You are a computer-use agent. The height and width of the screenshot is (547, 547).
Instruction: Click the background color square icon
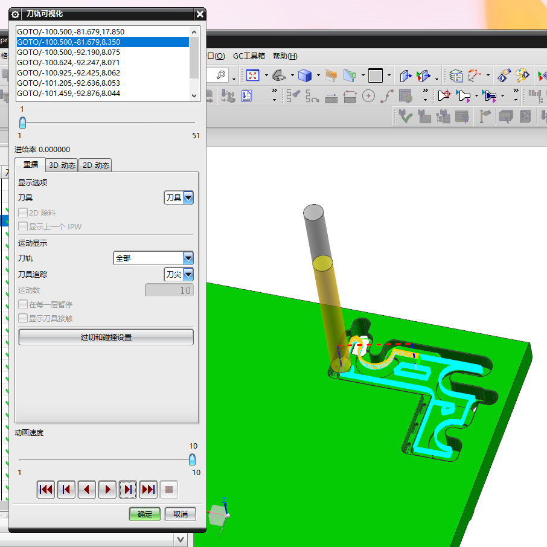[x=376, y=75]
